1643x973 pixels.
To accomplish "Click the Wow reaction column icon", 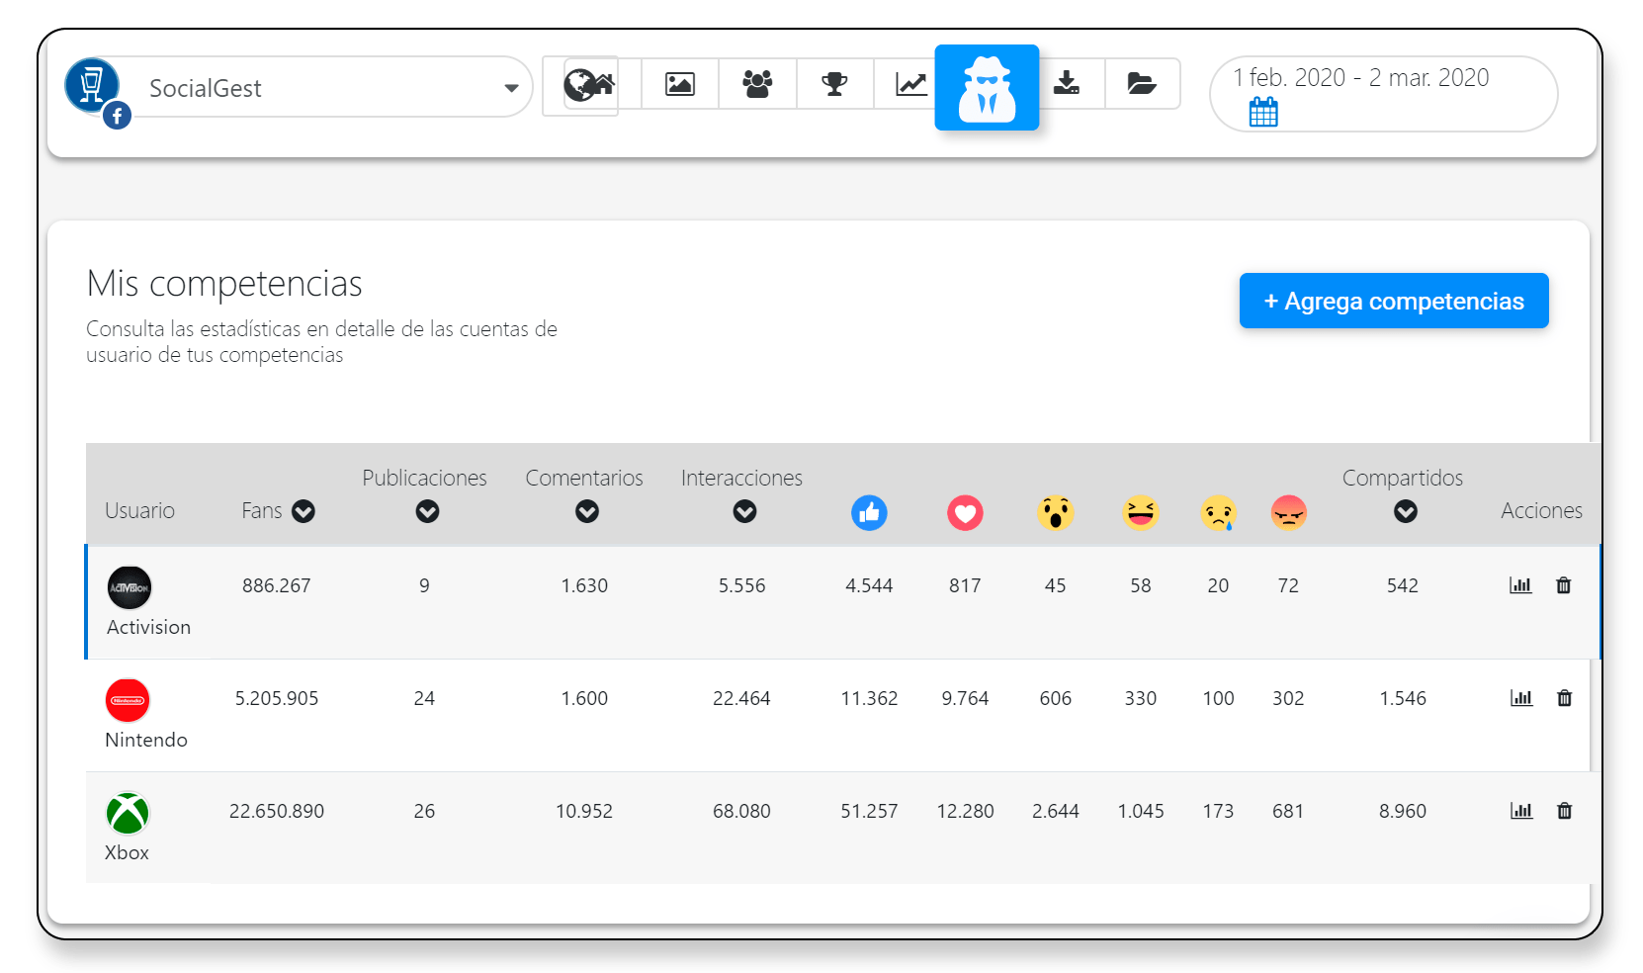I will pyautogui.click(x=1056, y=512).
